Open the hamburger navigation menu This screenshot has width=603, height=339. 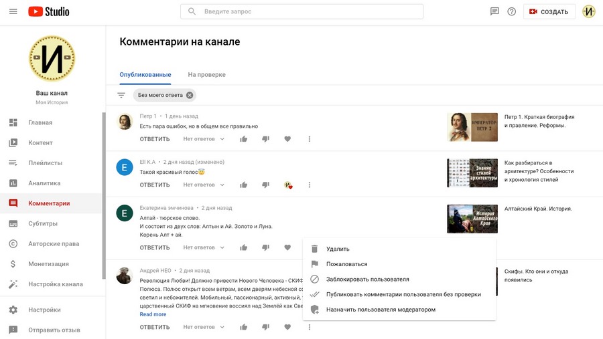(x=13, y=11)
